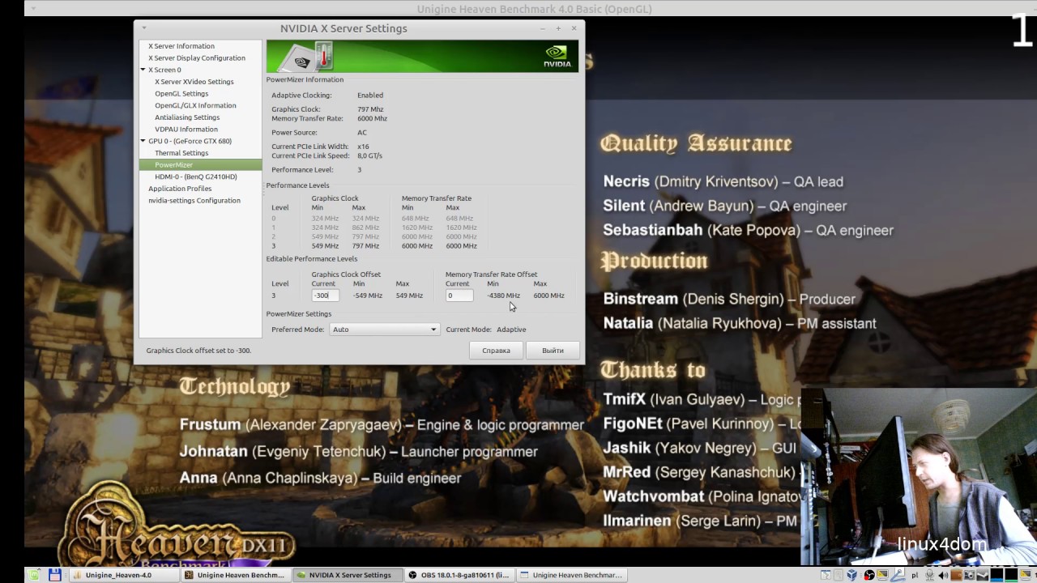Viewport: 1037px width, 583px height.
Task: Click the Справка help button
Action: pyautogui.click(x=496, y=351)
